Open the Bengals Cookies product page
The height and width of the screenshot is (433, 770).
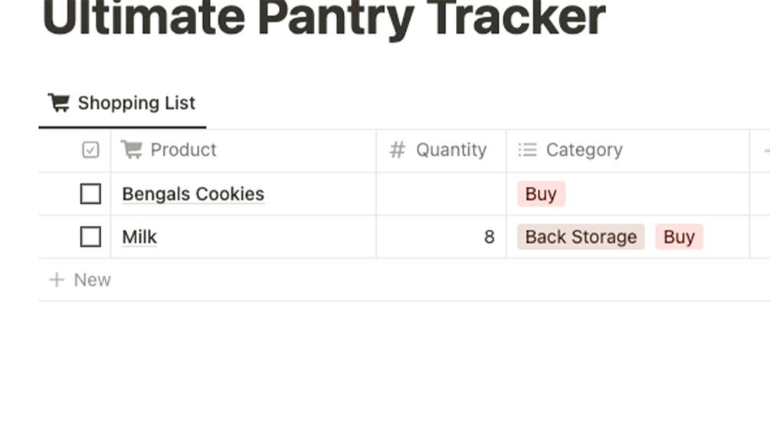[193, 194]
